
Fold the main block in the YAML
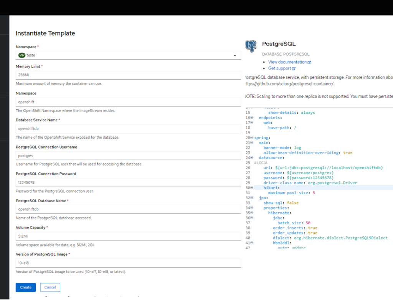(252, 142)
